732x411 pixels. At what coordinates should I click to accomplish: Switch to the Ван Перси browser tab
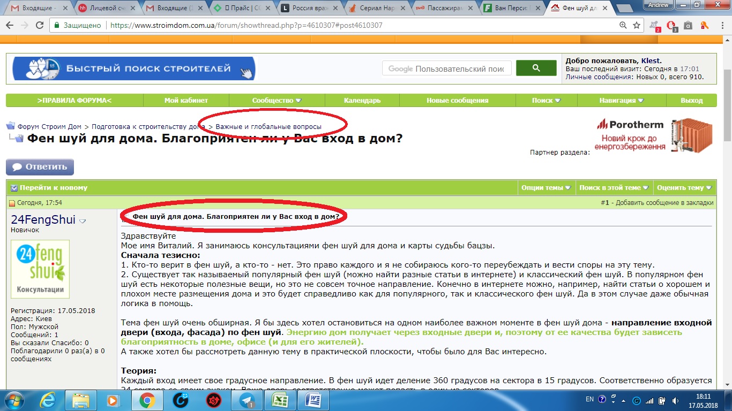[512, 8]
